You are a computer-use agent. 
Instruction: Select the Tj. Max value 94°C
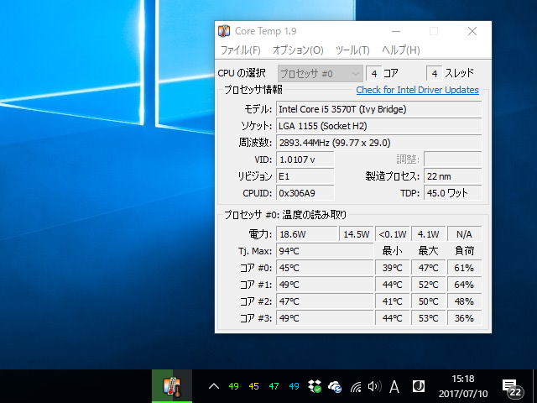(x=325, y=251)
